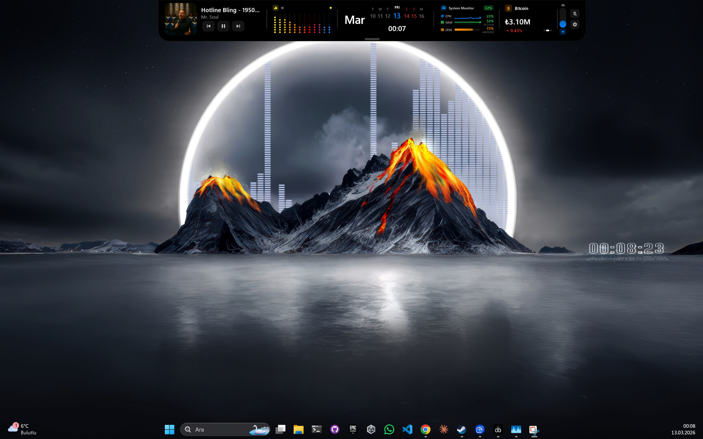Viewport: 703px width, 439px height.
Task: Click the Ara search box on taskbar
Action: click(220, 429)
